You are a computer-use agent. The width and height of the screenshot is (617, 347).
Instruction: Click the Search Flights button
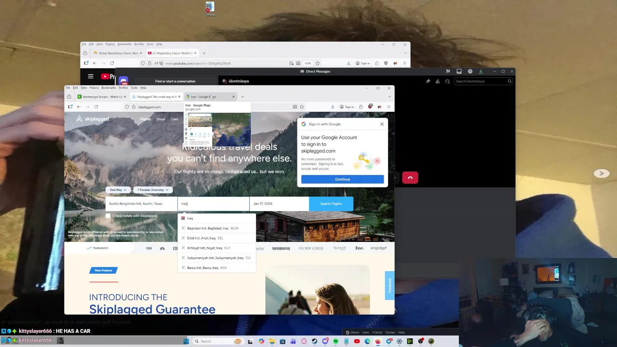331,204
